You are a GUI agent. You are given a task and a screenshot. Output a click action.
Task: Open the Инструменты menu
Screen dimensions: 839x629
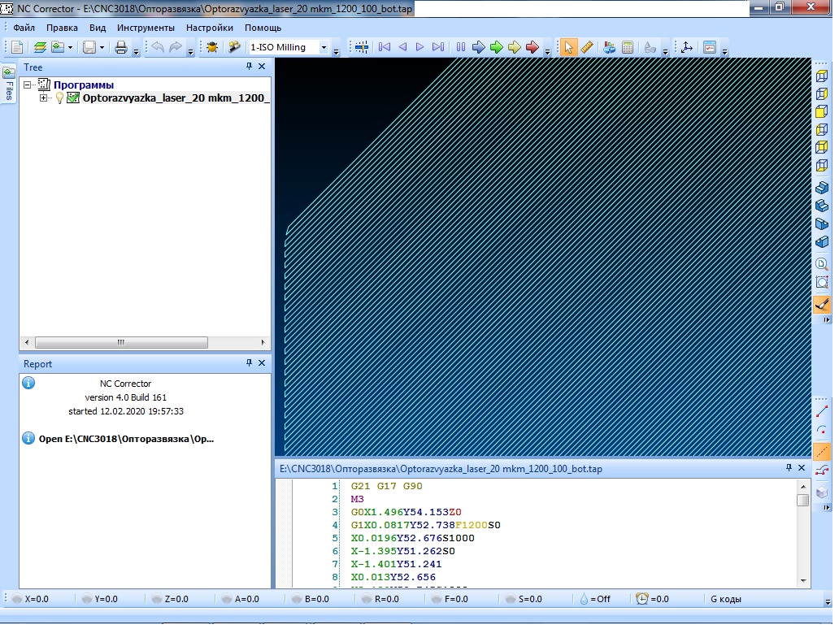(146, 28)
